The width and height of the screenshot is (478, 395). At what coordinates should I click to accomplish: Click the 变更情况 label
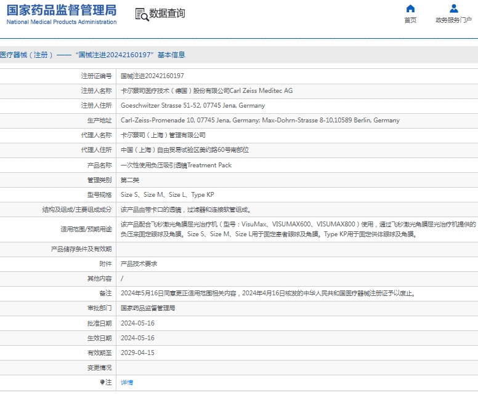click(99, 367)
